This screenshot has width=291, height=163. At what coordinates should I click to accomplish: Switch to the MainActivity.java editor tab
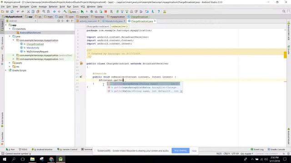114,21
